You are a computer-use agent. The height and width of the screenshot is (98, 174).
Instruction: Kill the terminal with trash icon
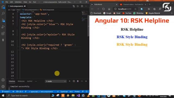pos(78,81)
